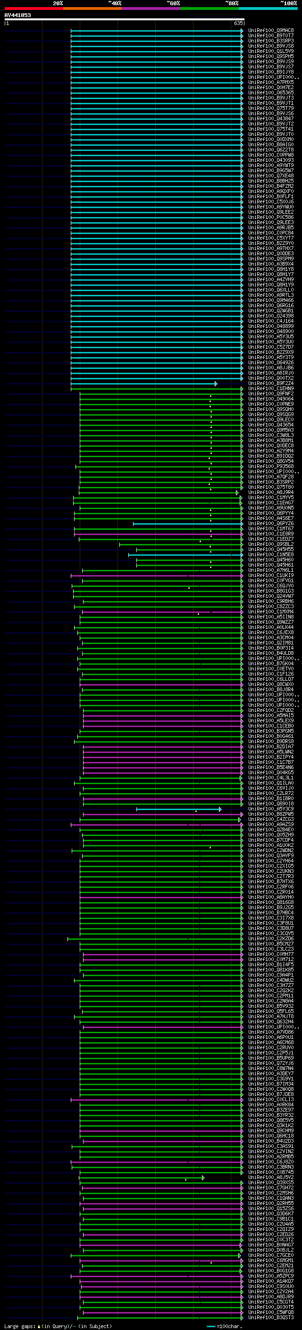This screenshot has height=1330, width=302.
Task: Select the UniRef100_Q2RH55 label
Action: [x=271, y=1203]
